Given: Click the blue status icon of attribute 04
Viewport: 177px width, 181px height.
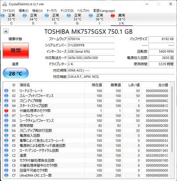Looking at the screenshot, I should click(x=6, y=105).
